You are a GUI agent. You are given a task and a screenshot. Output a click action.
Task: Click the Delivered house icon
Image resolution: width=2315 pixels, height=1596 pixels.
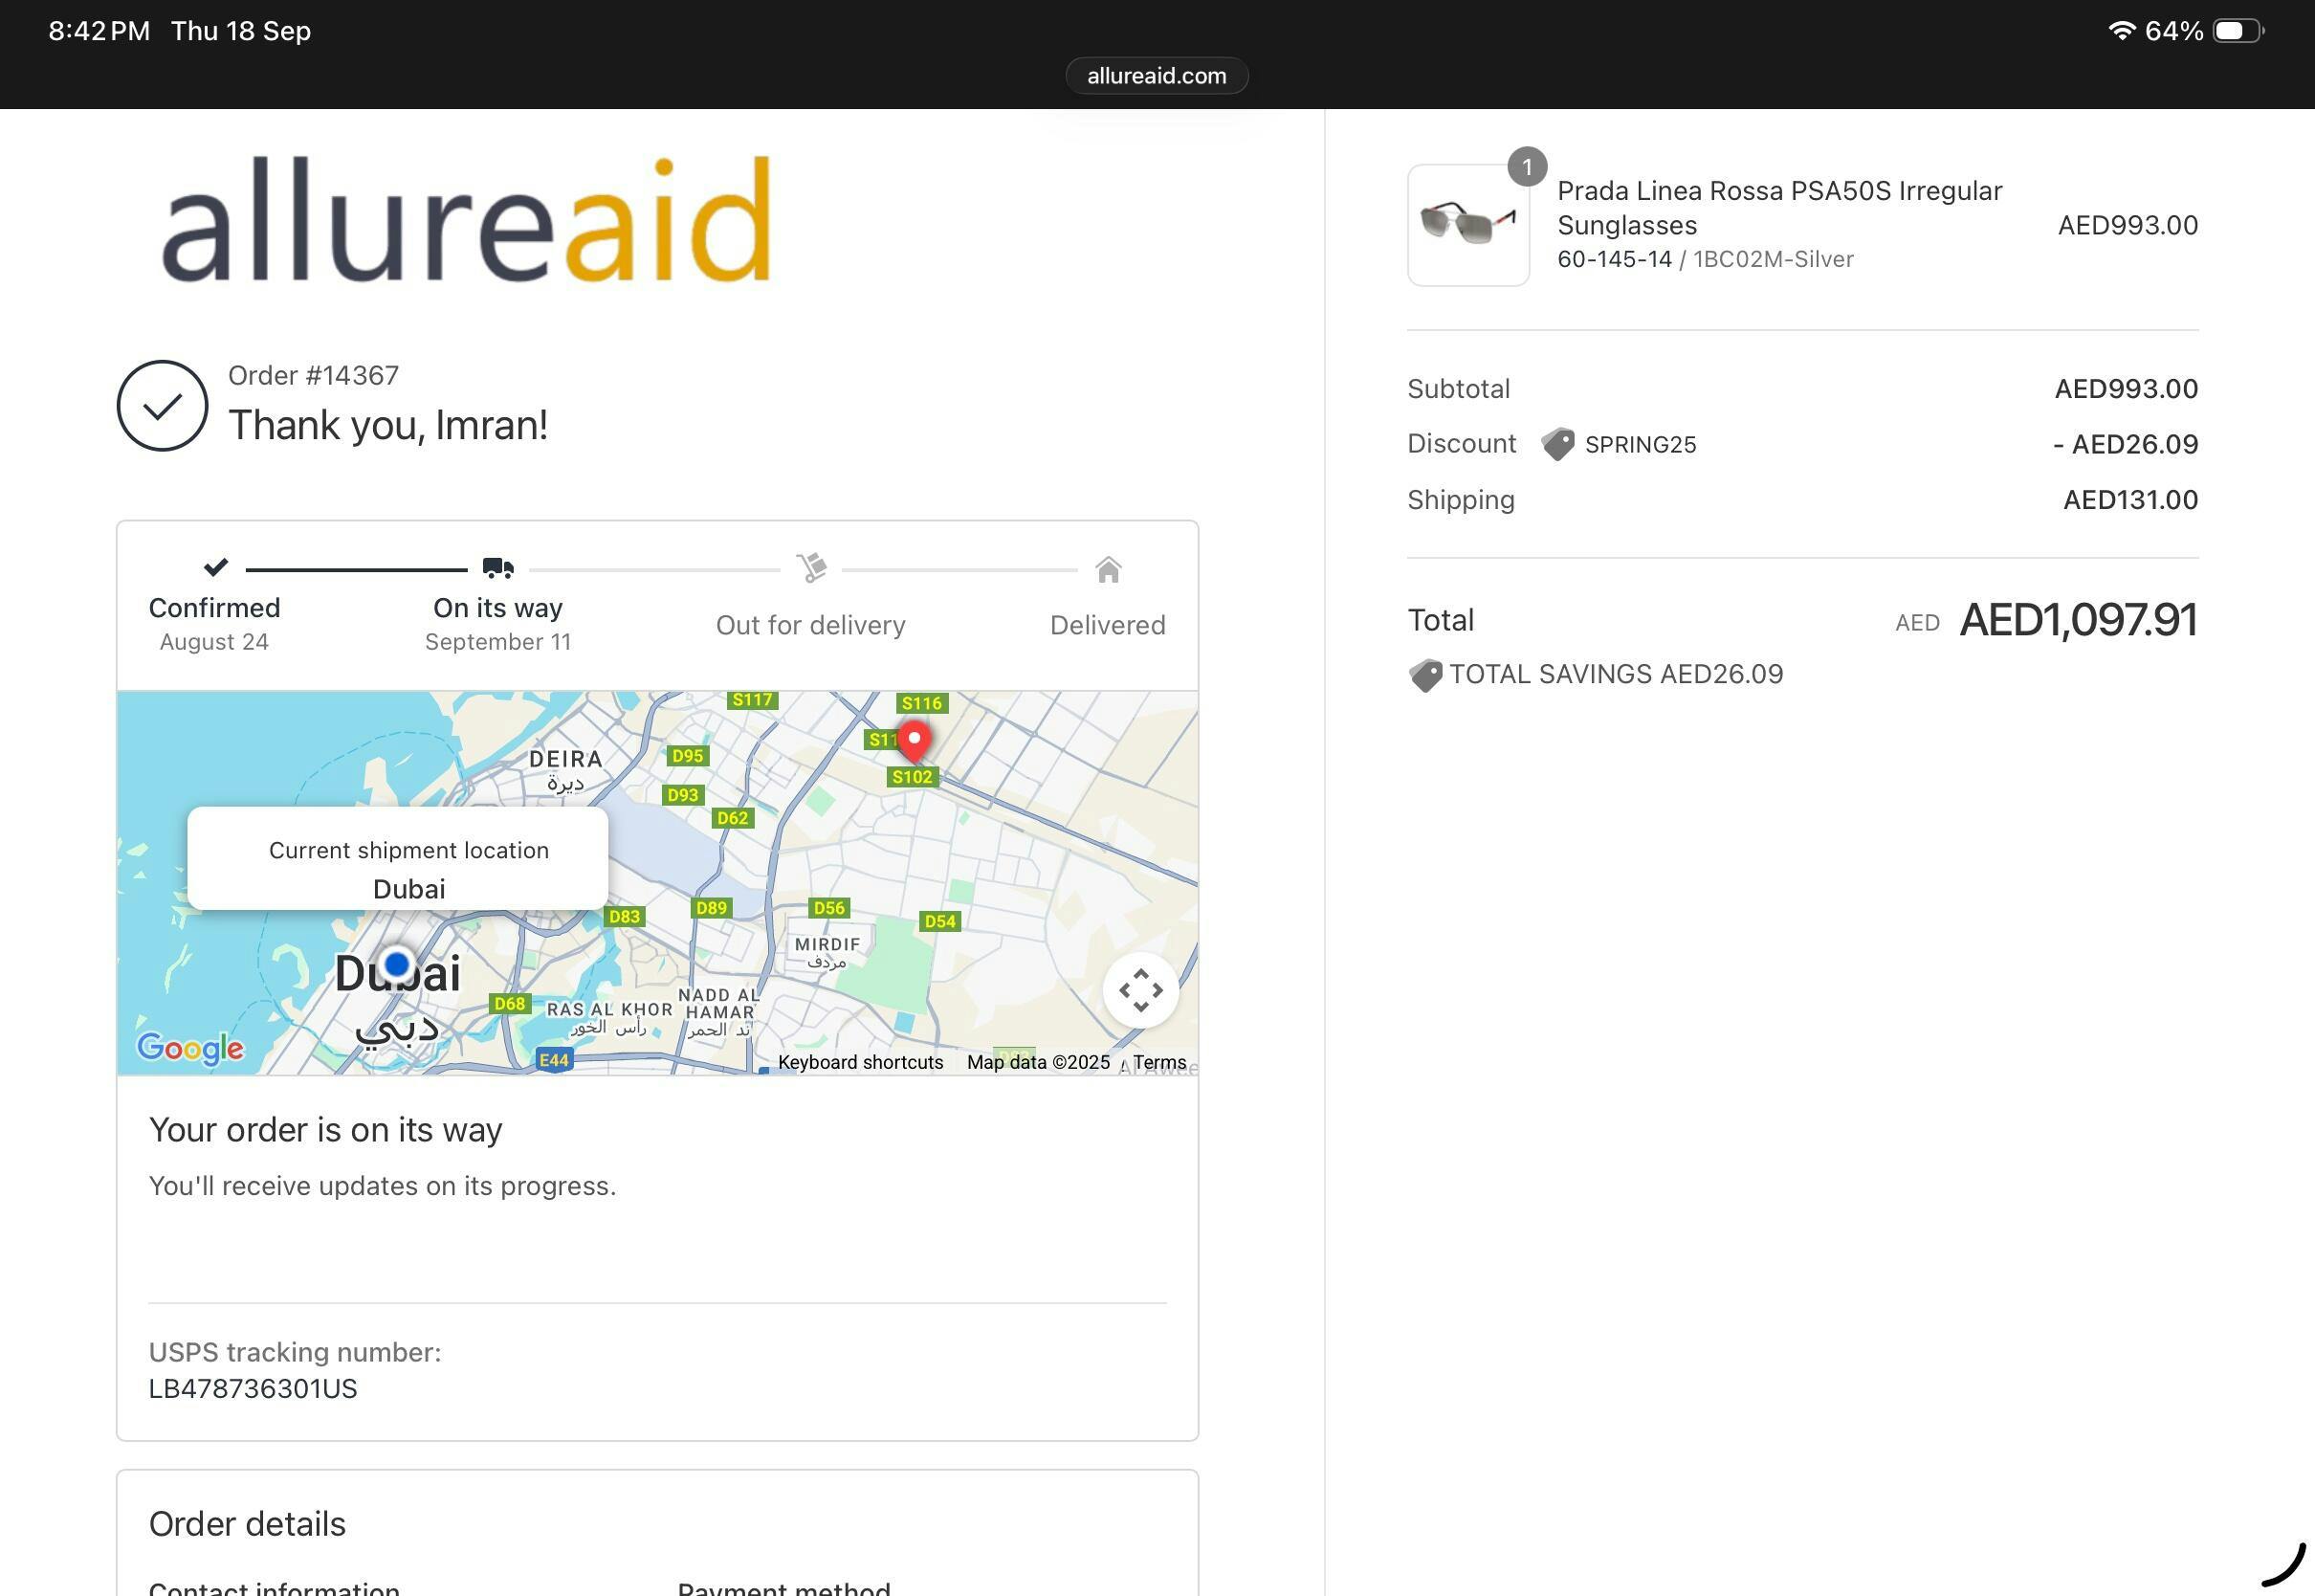[1108, 570]
